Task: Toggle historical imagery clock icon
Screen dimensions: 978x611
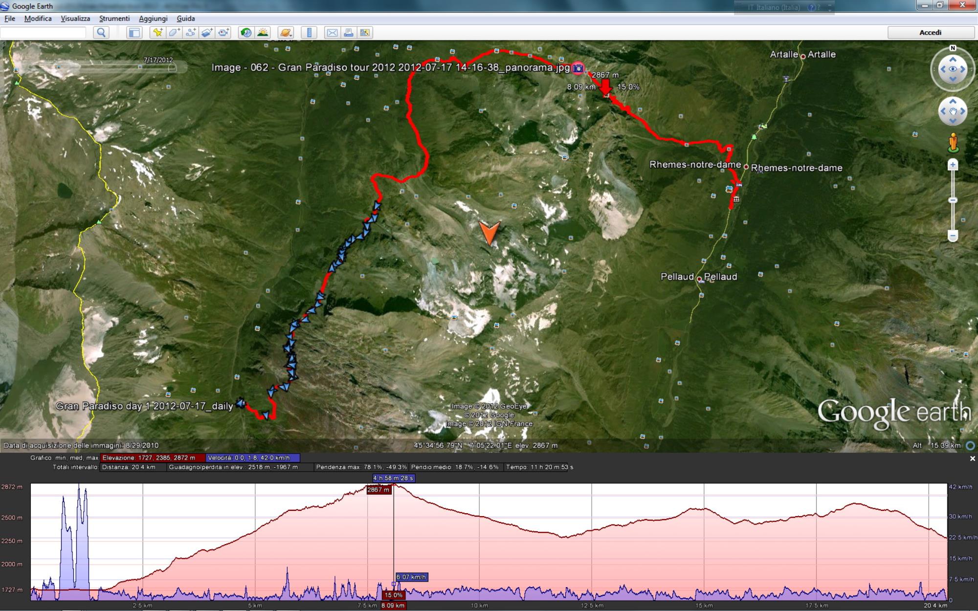Action: 246,33
